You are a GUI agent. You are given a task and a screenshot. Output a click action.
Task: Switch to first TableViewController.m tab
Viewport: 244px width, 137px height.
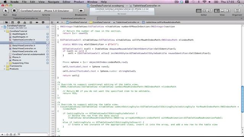click(x=26, y=18)
